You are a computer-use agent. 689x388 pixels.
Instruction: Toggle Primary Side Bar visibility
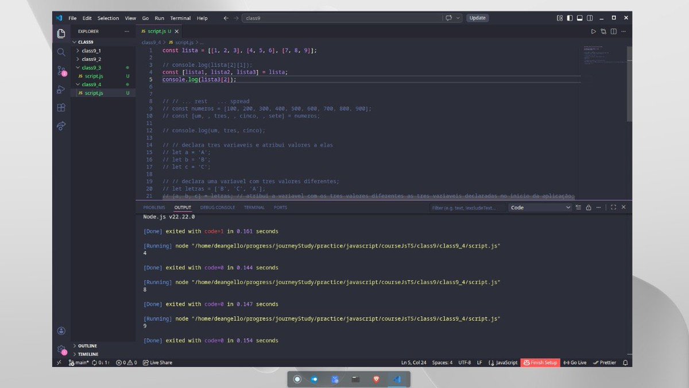point(570,18)
